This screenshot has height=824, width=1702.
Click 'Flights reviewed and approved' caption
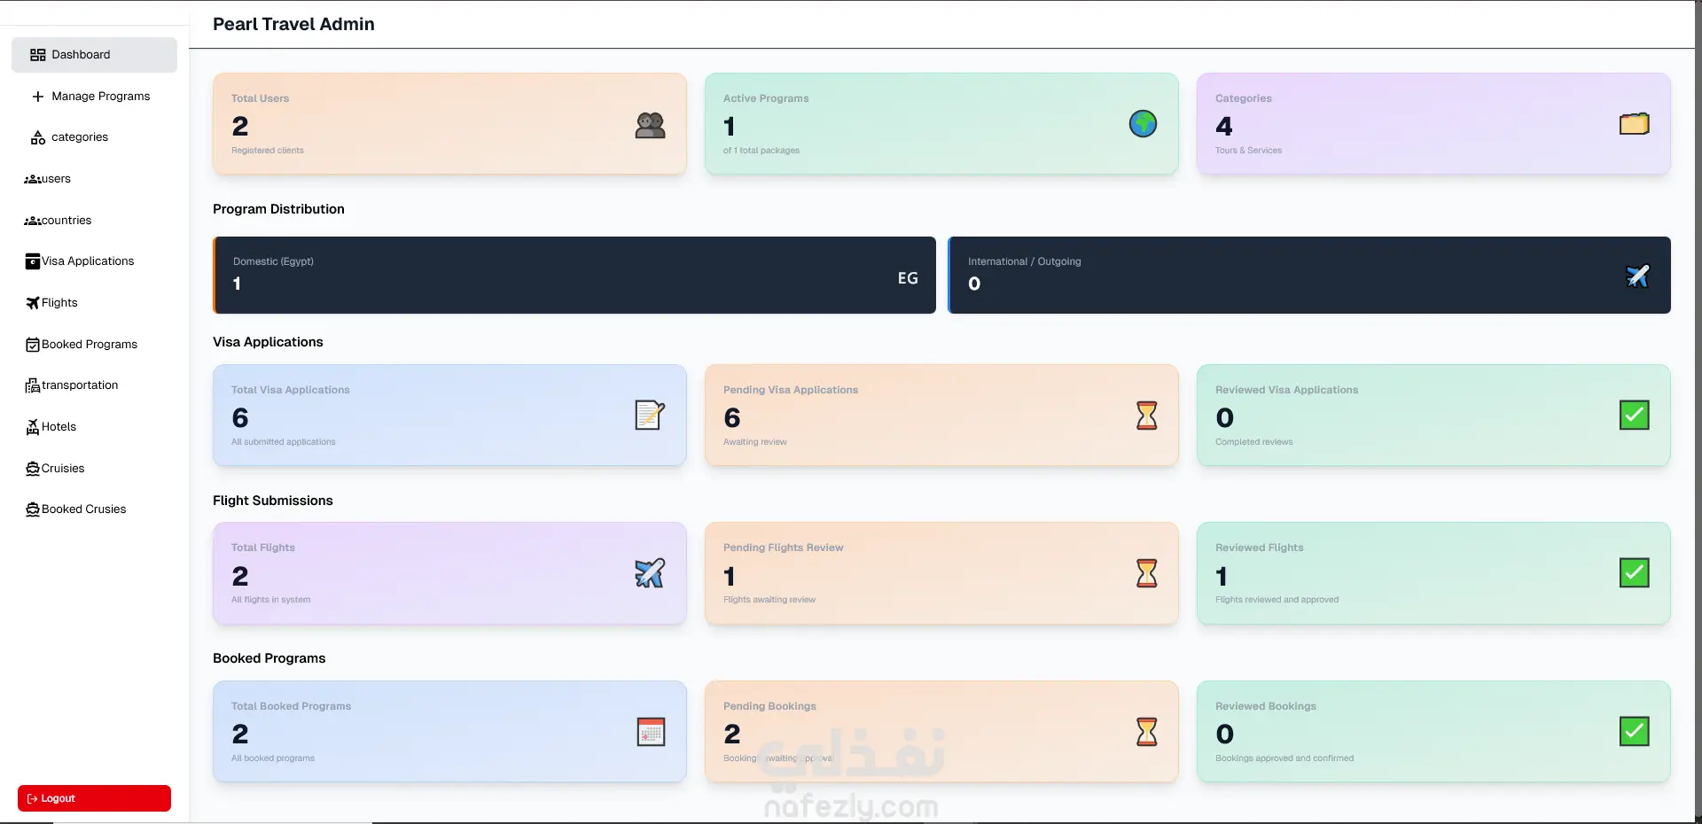pyautogui.click(x=1277, y=600)
